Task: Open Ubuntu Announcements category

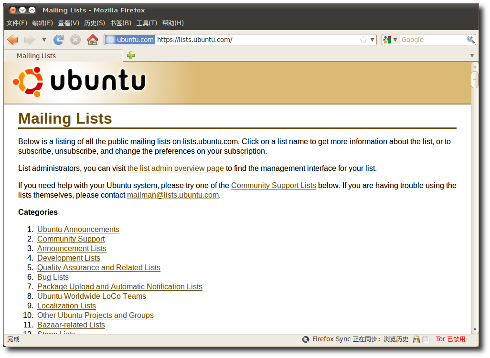Action: click(x=78, y=229)
